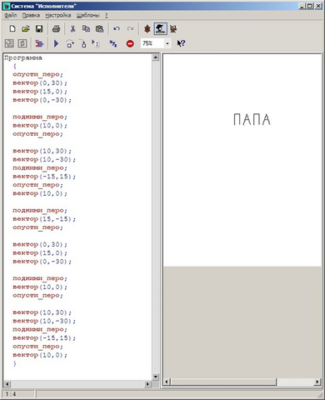Save the program with the floppy disk icon
The width and height of the screenshot is (325, 400).
tap(39, 28)
